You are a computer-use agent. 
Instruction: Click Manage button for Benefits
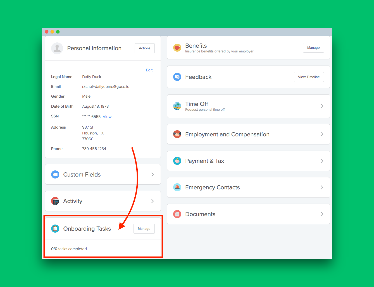click(x=313, y=48)
